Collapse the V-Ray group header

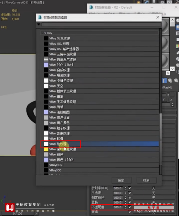(x=100, y=33)
